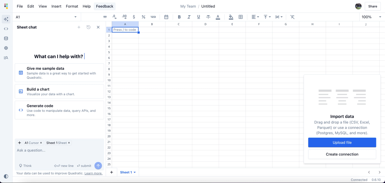The image size is (385, 183).
Task: Open the code editor sidebar icon
Action: point(6,29)
